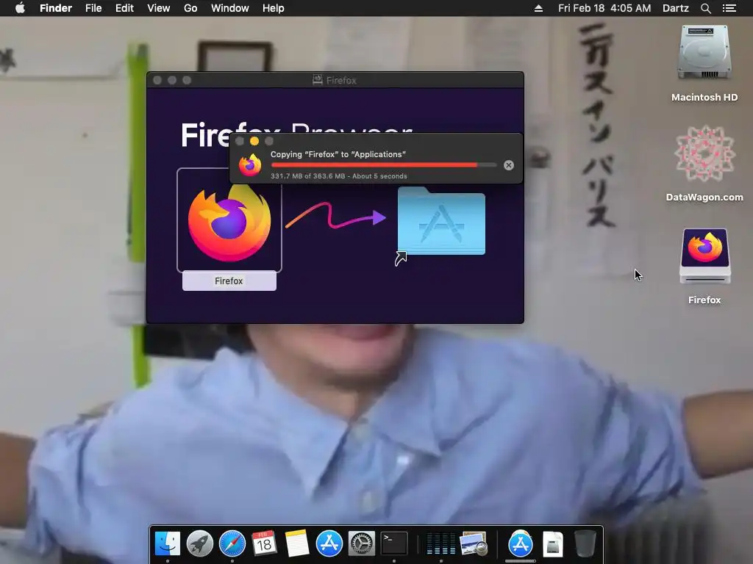Open the Window menu
Screen dimensions: 753x564
click(230, 8)
